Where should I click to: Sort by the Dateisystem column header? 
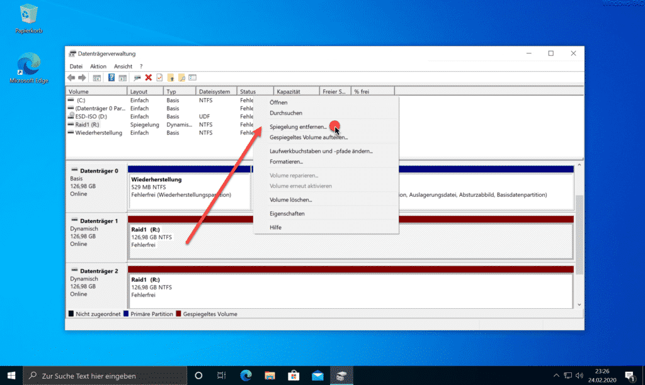tap(216, 91)
